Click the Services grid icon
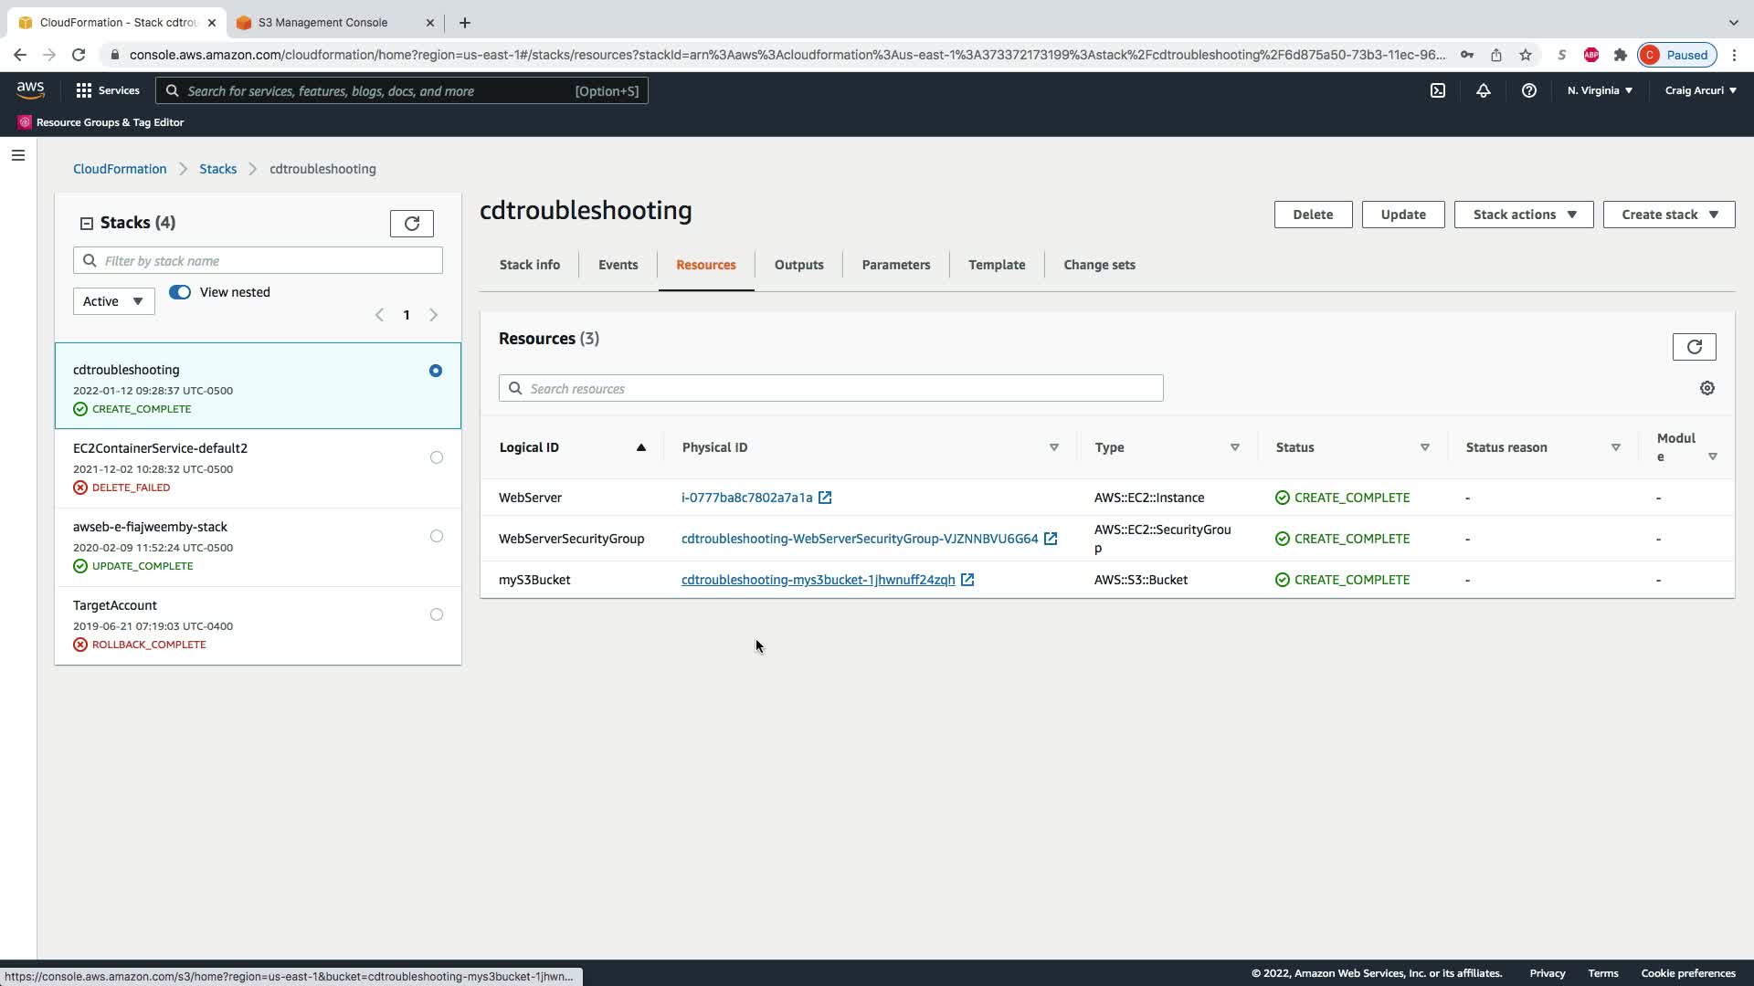The width and height of the screenshot is (1754, 986). (x=84, y=90)
